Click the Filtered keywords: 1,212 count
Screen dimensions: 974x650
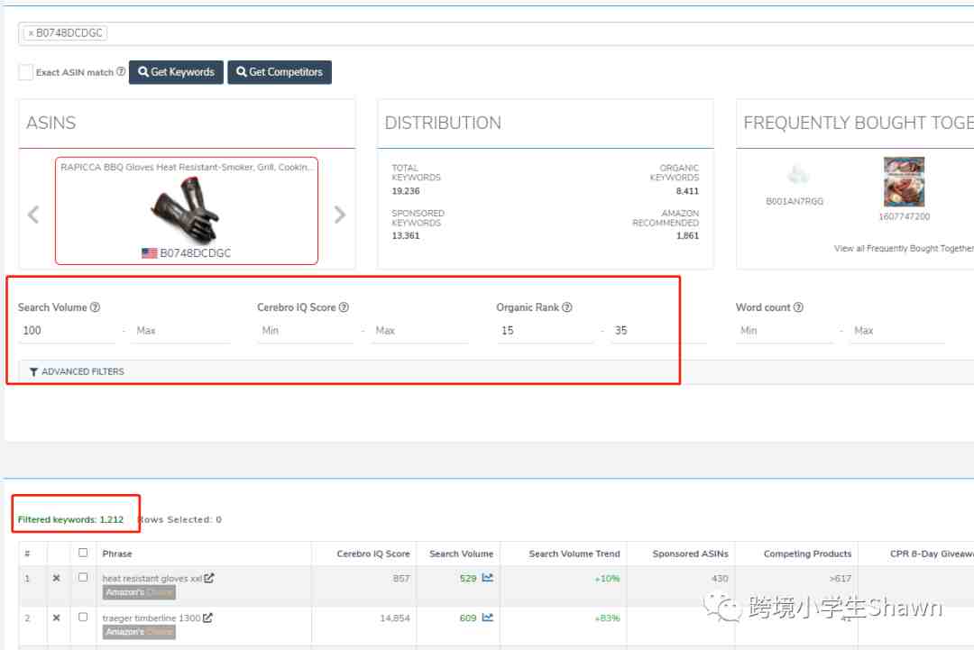71,519
